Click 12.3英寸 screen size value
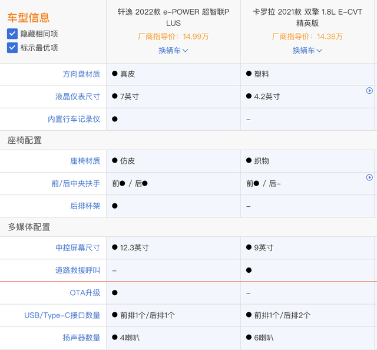Viewport: 377px width, 350px height. click(x=134, y=247)
